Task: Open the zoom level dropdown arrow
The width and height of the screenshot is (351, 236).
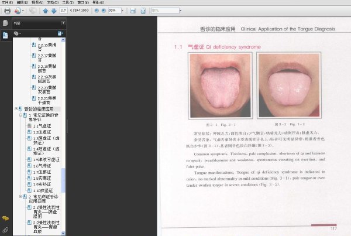Action: point(122,11)
